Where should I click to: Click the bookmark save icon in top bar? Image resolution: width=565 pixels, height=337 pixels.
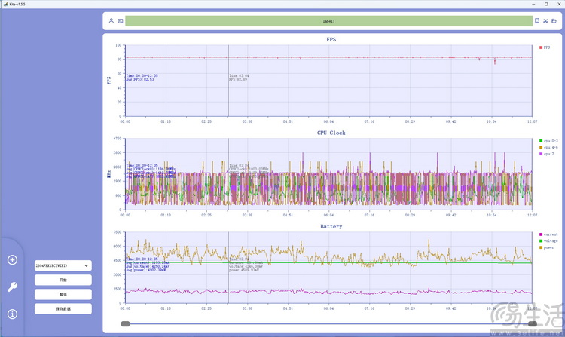(x=536, y=21)
